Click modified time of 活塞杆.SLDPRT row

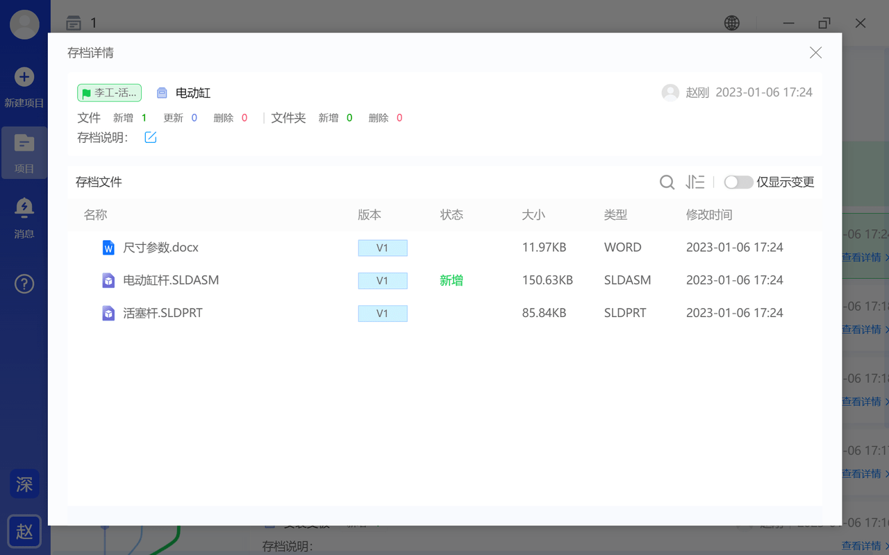pos(735,313)
